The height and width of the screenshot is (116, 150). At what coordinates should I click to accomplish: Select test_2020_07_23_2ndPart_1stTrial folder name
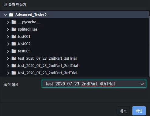47,58
